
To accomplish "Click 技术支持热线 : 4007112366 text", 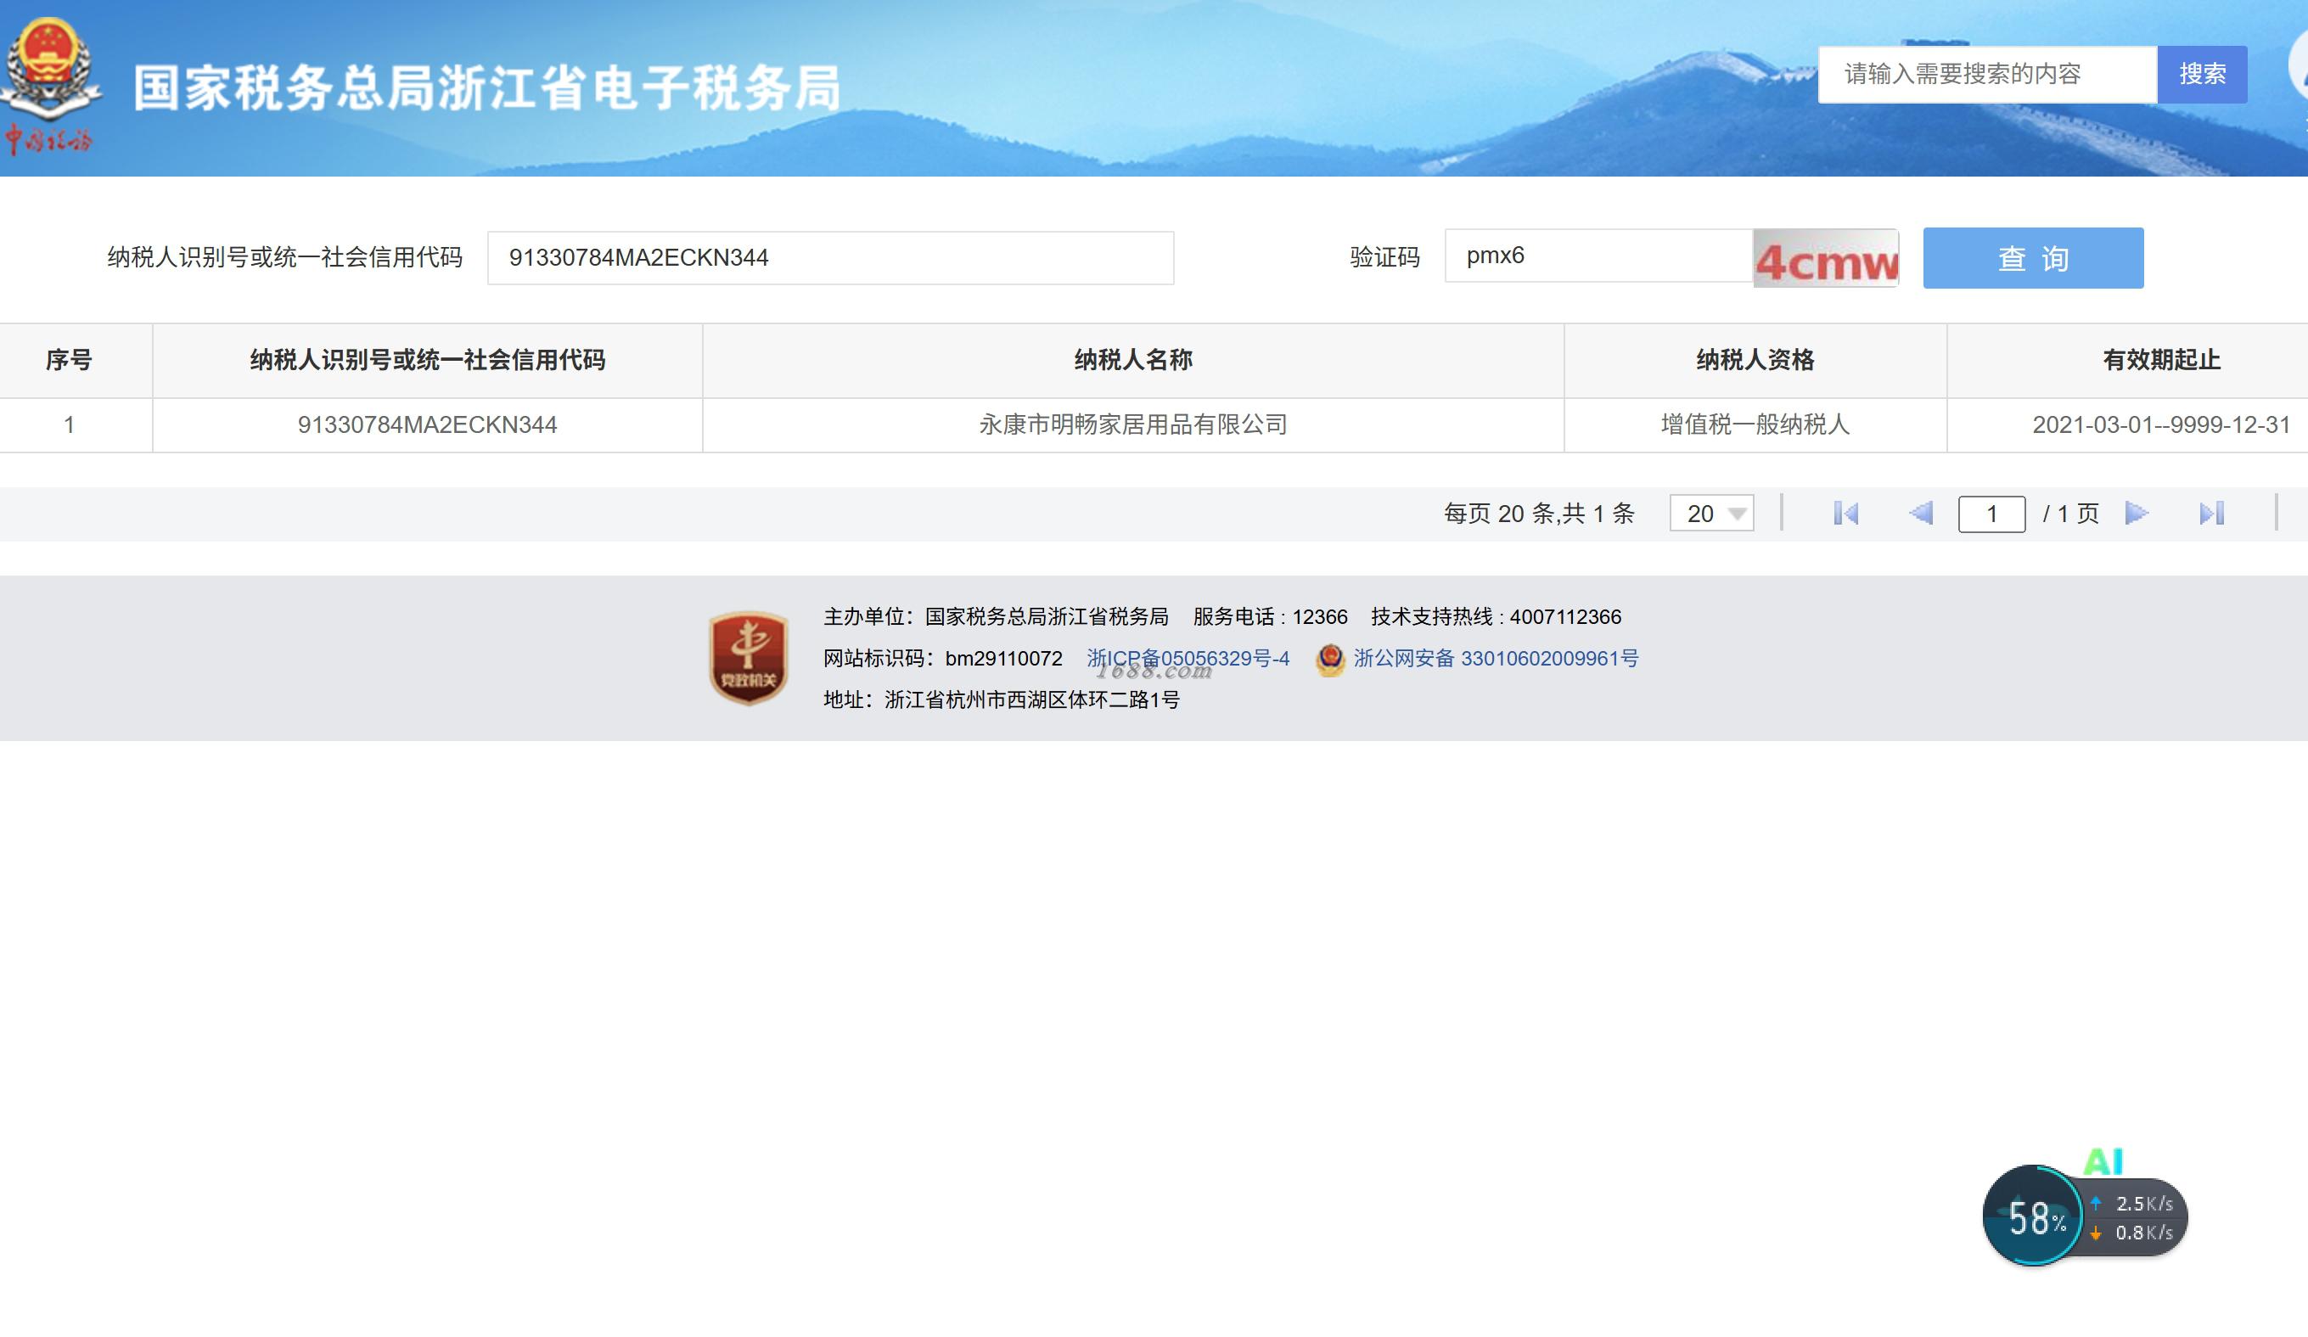I will pyautogui.click(x=1496, y=617).
